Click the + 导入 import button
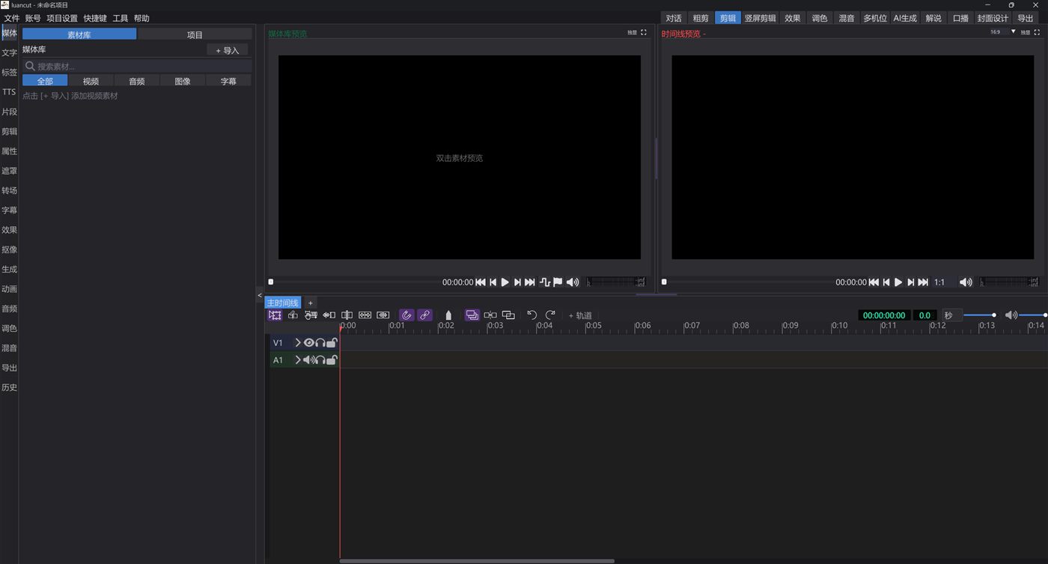The width and height of the screenshot is (1048, 564). [228, 50]
